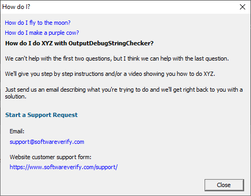
Task: Click the sentence starting 'We'll give you step'
Action: pyautogui.click(x=110, y=74)
